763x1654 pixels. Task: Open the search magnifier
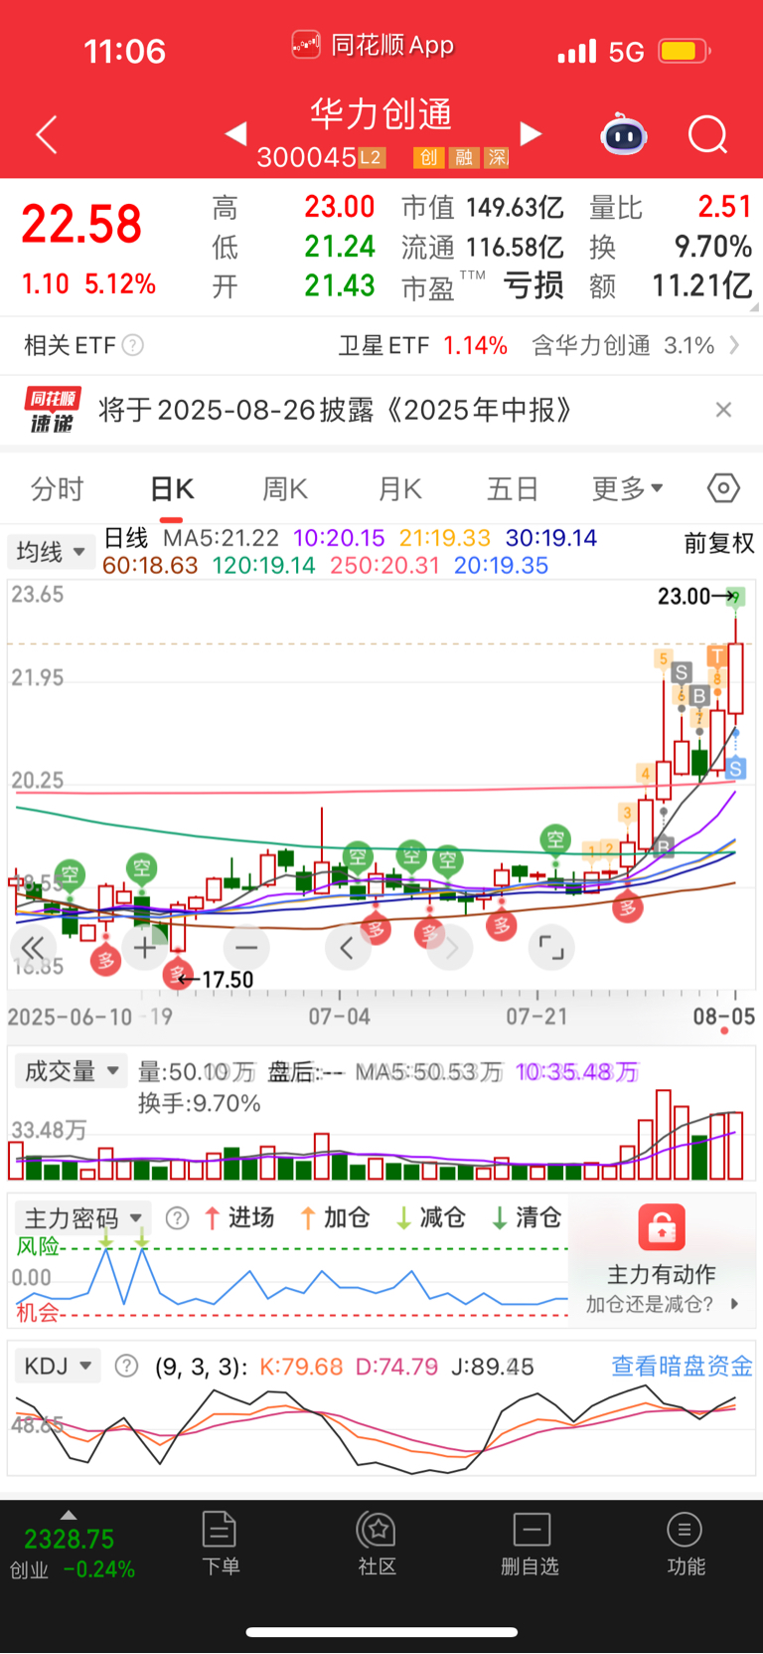coord(708,134)
